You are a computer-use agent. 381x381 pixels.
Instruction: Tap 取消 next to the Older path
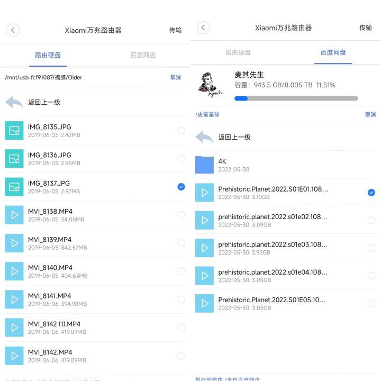(175, 77)
